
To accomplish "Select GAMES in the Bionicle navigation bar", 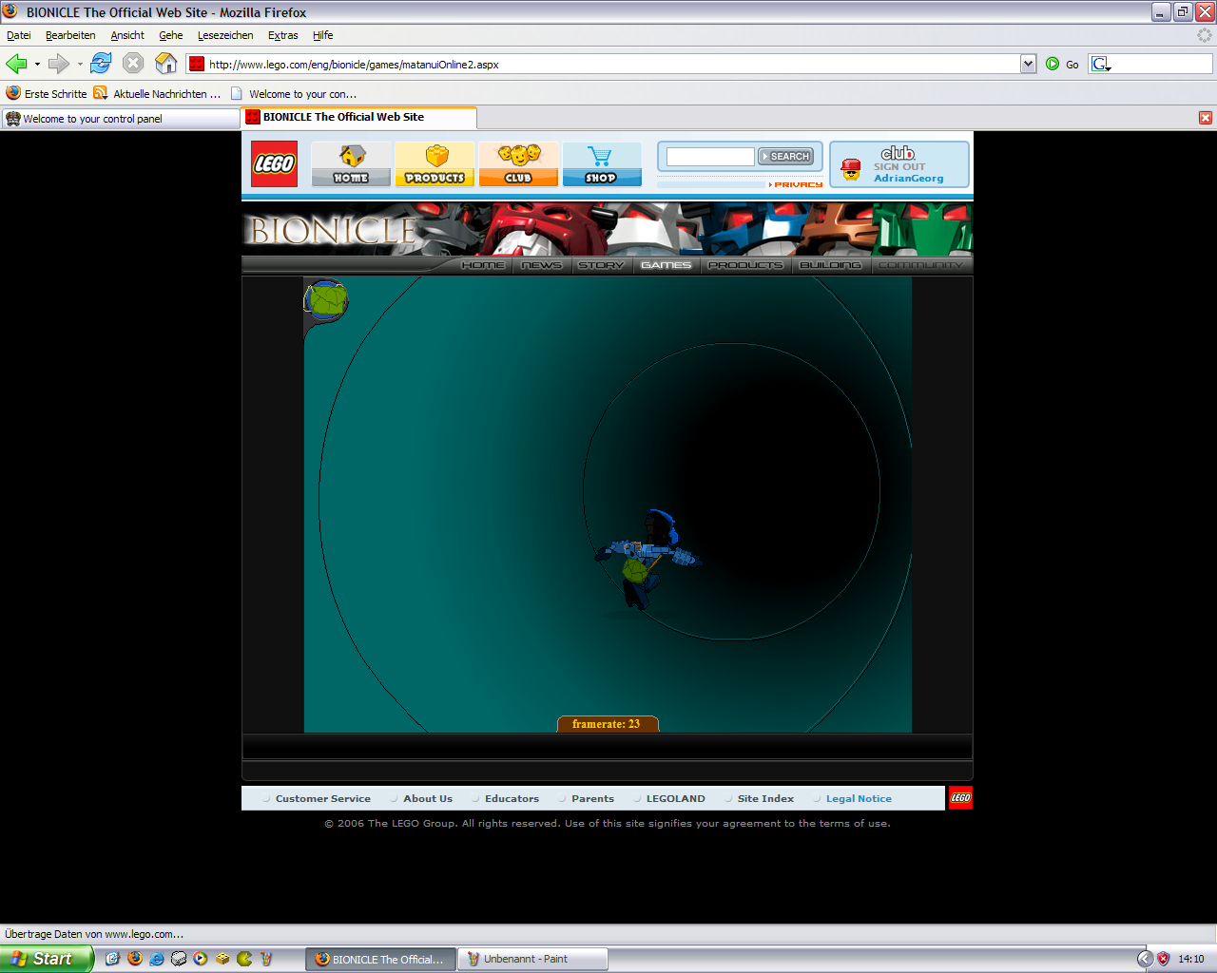I will click(666, 265).
